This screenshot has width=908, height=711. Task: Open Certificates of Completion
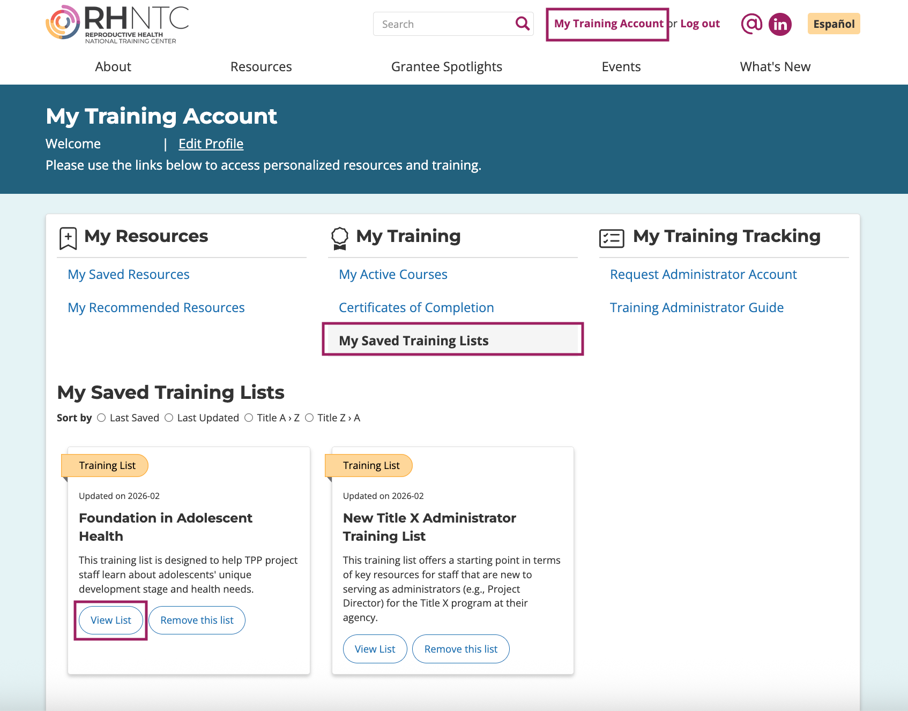pyautogui.click(x=416, y=307)
